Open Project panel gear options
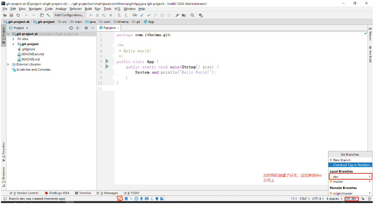The height and width of the screenshot is (204, 375). point(86,28)
